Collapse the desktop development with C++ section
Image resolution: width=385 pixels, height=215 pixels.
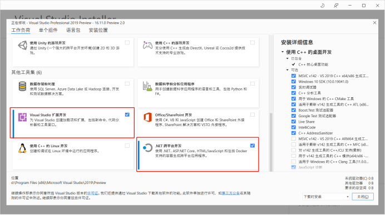(283, 52)
